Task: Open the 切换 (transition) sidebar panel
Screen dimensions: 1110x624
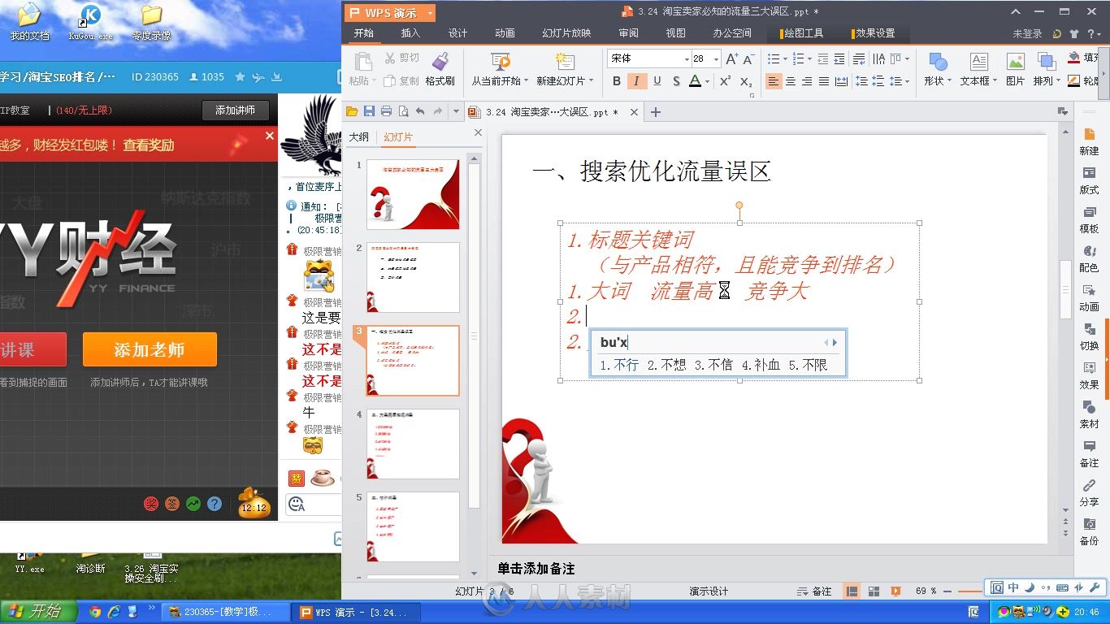Action: (x=1089, y=336)
